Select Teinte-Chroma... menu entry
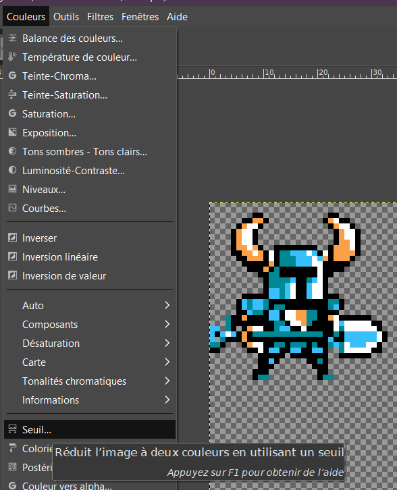This screenshot has width=397, height=490. [90, 76]
